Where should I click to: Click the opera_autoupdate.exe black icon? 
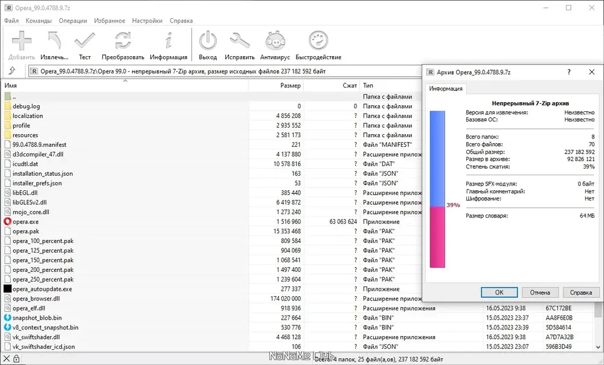click(x=7, y=289)
